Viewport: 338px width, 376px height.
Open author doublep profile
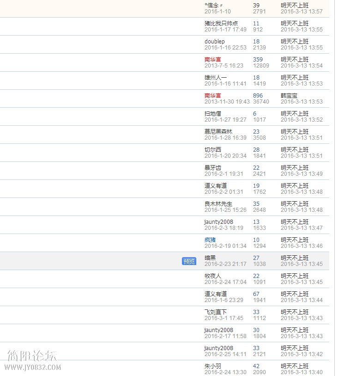pyautogui.click(x=214, y=41)
